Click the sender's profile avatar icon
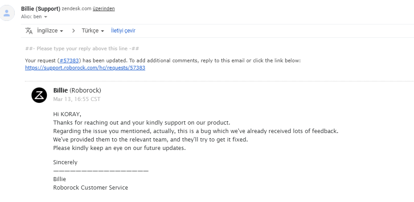 coord(7,13)
